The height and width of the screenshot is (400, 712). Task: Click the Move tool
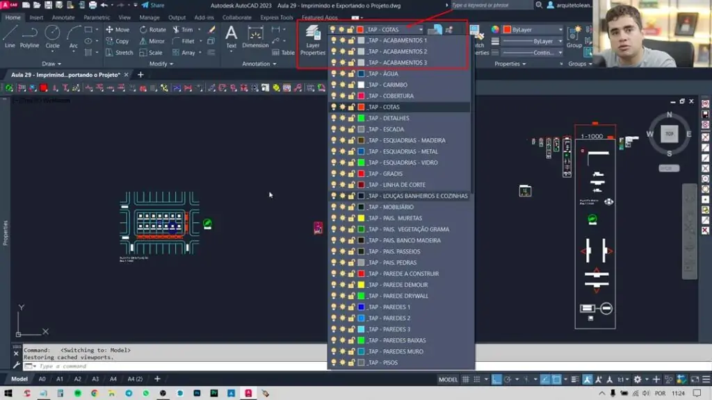coord(118,29)
